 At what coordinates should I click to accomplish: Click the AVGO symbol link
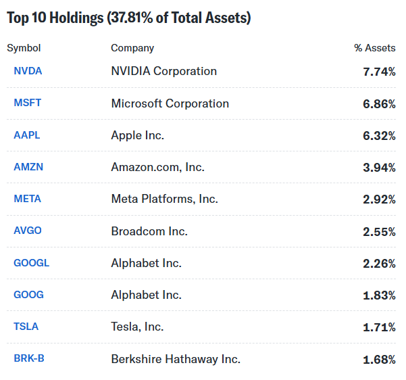(x=28, y=231)
